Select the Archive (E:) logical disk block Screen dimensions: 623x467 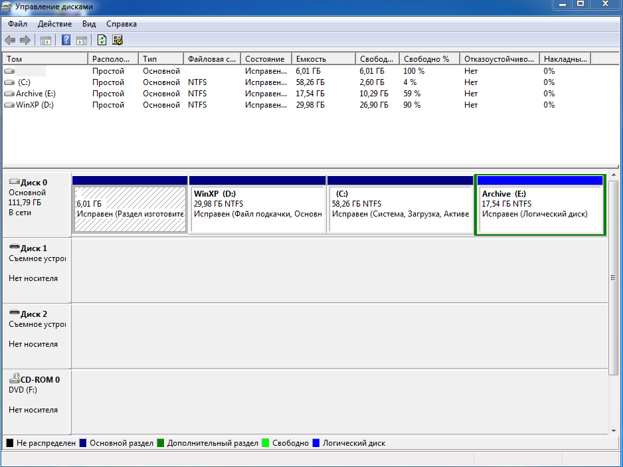click(541, 205)
